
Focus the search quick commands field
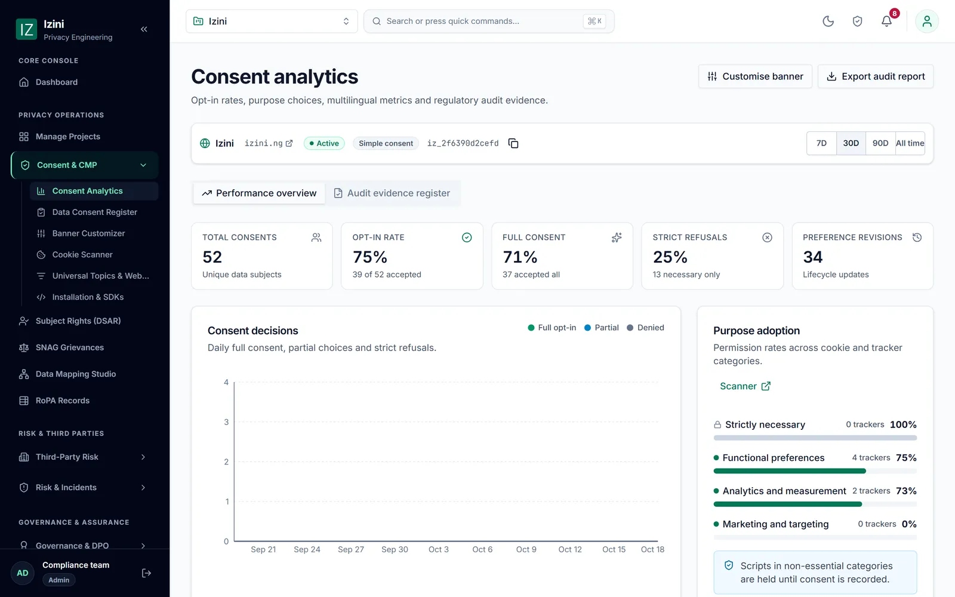488,21
